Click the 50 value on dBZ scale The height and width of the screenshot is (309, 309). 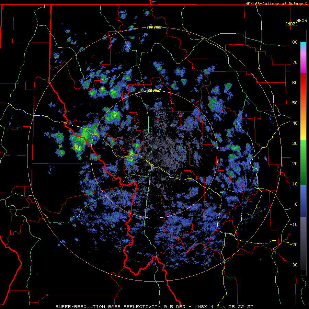click(295, 103)
